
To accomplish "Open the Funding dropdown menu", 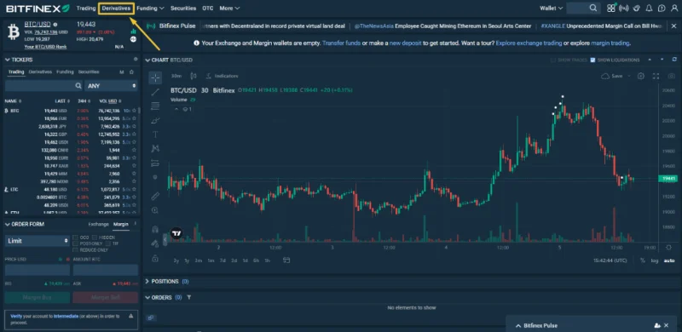I will pos(150,9).
